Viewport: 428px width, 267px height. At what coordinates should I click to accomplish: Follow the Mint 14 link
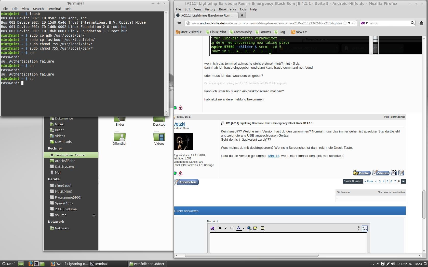pos(274,156)
